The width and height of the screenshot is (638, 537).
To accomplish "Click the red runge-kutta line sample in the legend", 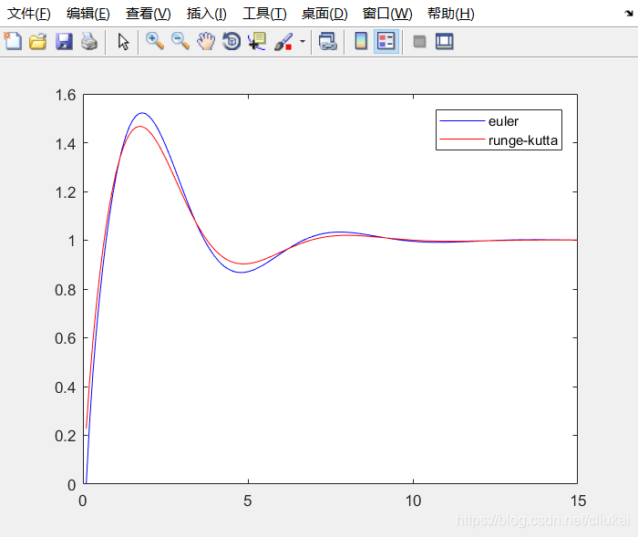I will pyautogui.click(x=462, y=139).
